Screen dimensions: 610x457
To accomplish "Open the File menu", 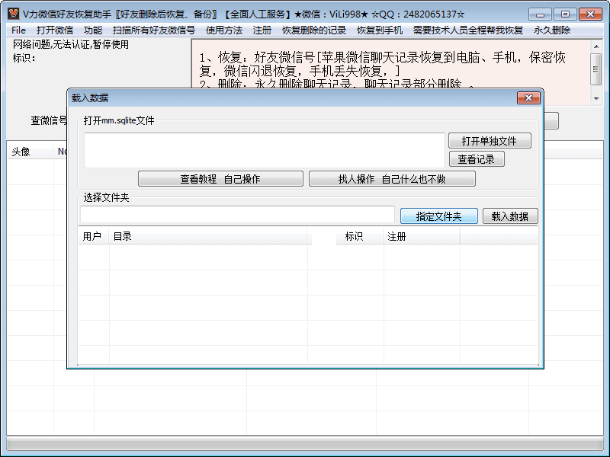I will [18, 30].
